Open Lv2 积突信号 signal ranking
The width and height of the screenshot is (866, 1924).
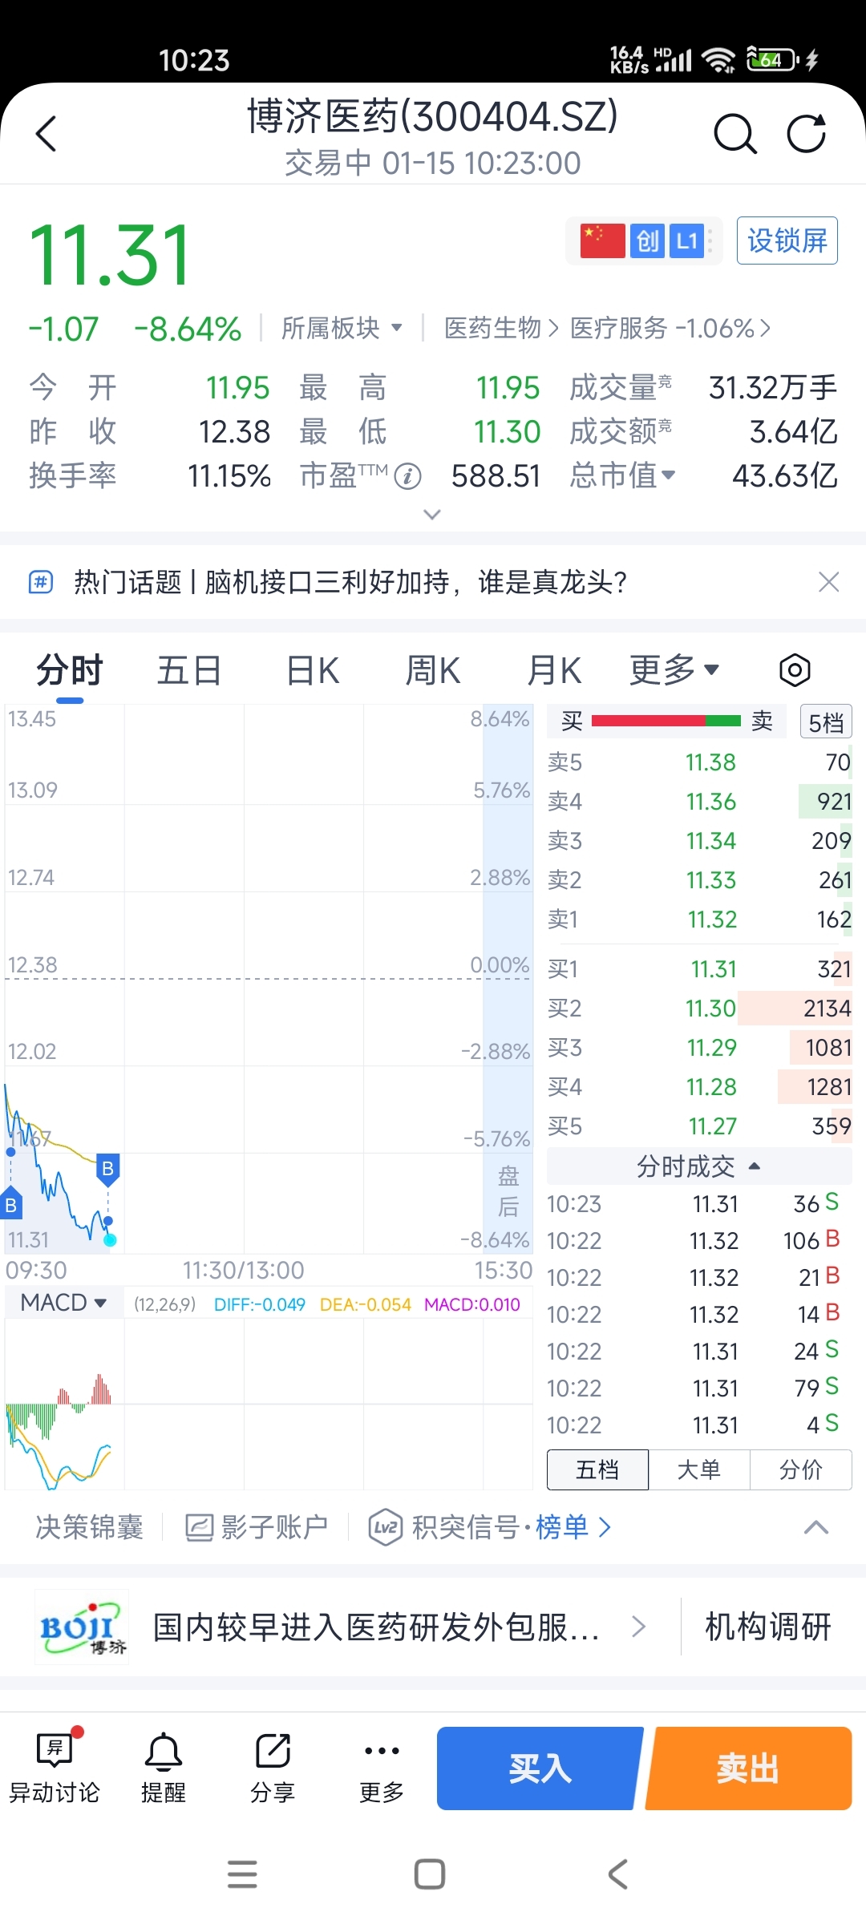point(489,1527)
